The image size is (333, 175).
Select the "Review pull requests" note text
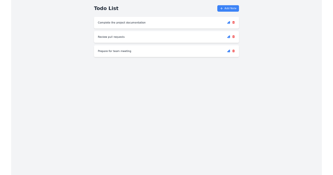tap(111, 37)
